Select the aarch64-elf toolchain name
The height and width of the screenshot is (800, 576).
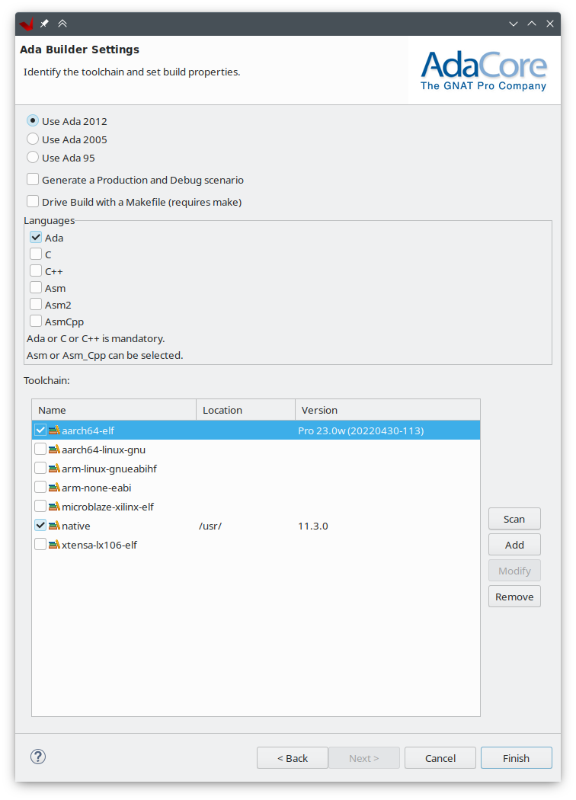[88, 430]
